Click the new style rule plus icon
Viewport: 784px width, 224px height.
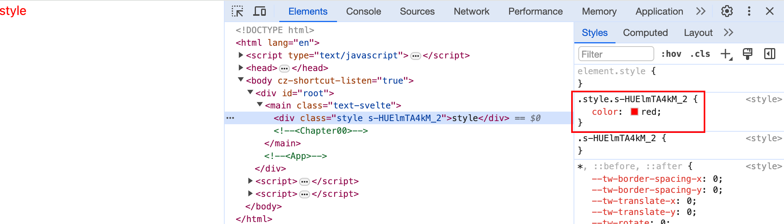click(726, 54)
